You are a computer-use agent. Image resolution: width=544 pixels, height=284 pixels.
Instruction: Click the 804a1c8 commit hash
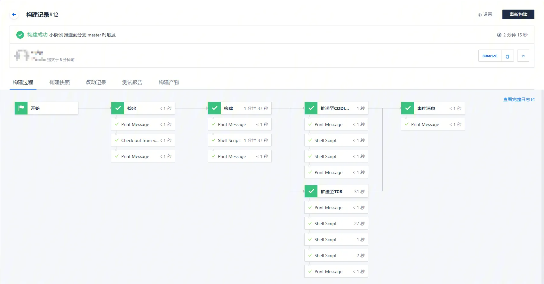[490, 56]
